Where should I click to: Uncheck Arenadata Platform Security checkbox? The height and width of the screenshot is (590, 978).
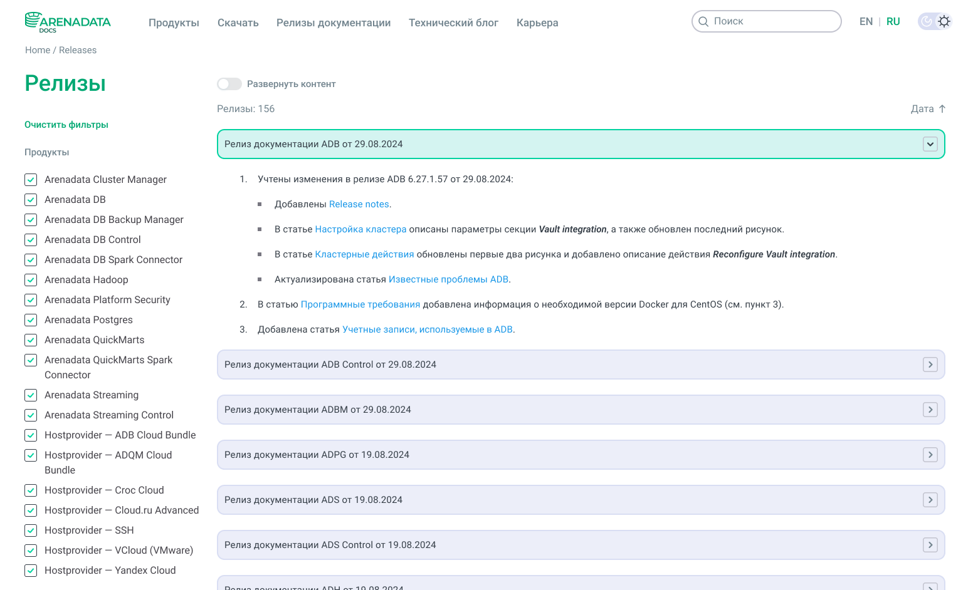31,300
